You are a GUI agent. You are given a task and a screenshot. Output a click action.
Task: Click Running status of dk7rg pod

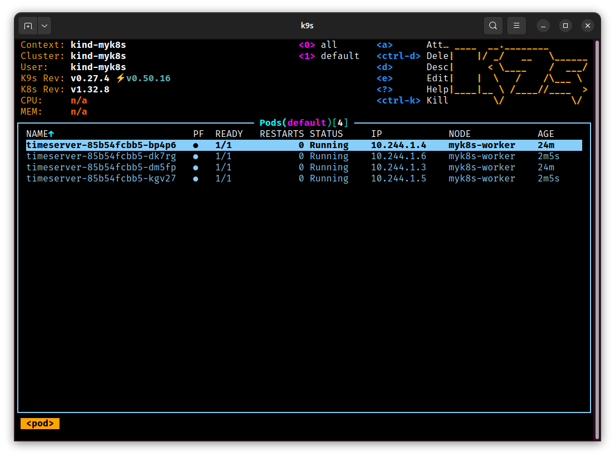pos(329,156)
